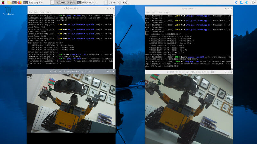The width and height of the screenshot is (257, 144).
Task: Click the right terminal title bar
Action: [189, 9]
